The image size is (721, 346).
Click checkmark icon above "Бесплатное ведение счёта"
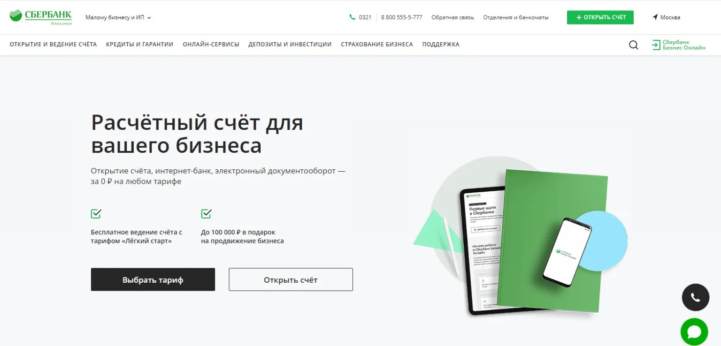[96, 214]
